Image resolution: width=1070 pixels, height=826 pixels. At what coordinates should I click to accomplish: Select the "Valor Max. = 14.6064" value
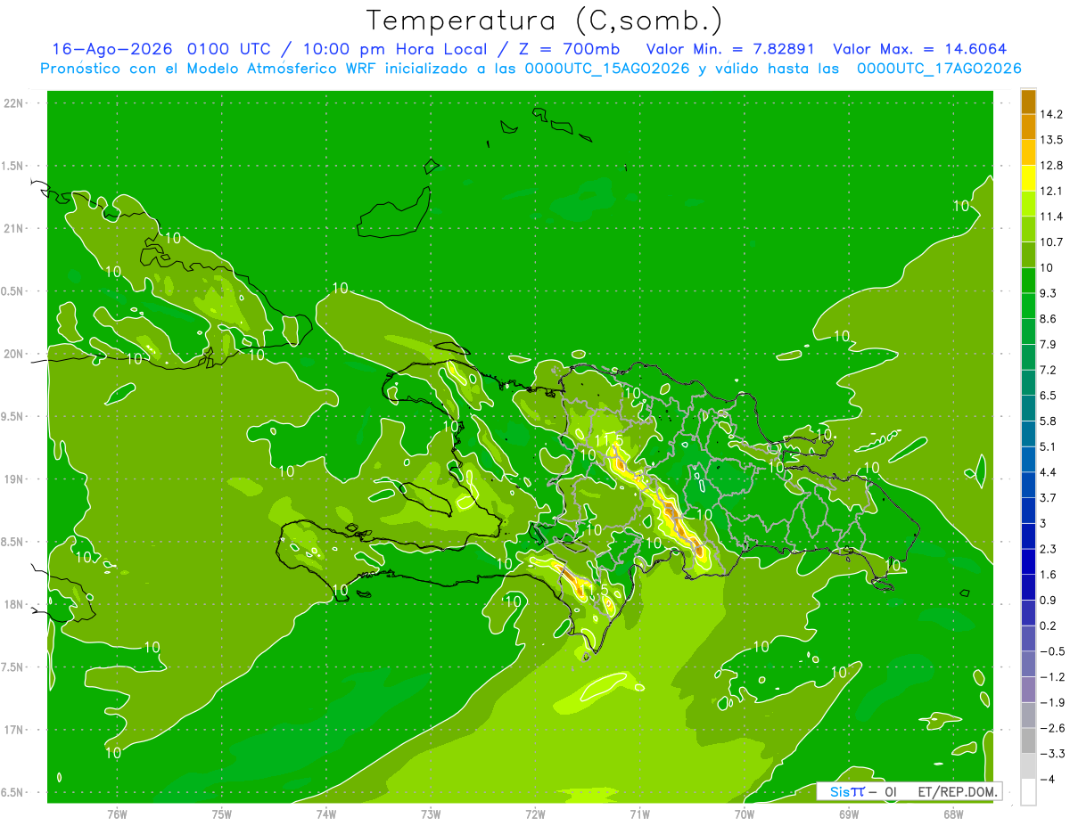pos(920,49)
